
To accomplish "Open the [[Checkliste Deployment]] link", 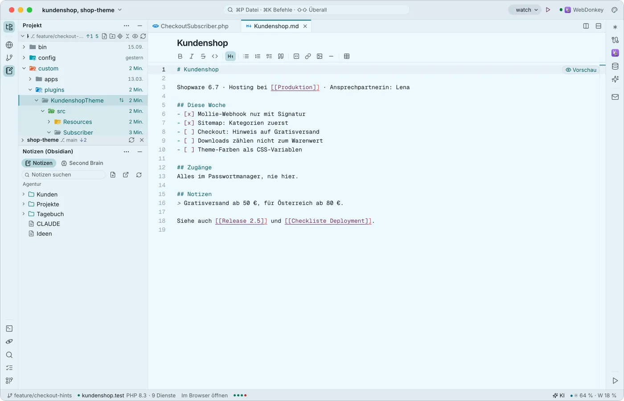I will click(x=328, y=221).
